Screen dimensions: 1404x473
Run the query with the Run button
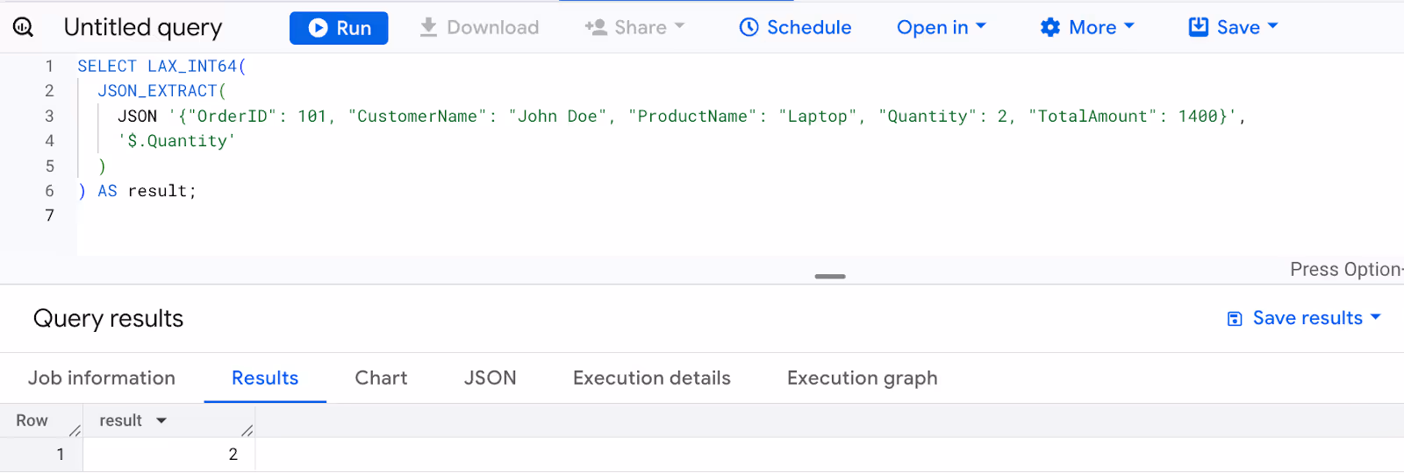tap(339, 28)
